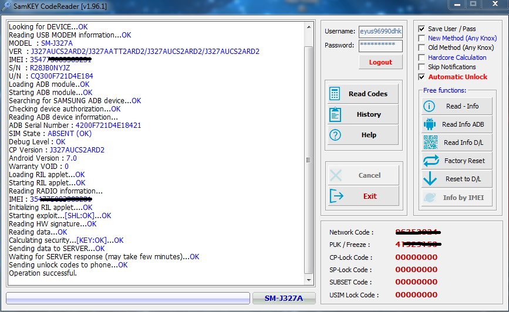Click the Help question mark icon

[335, 135]
